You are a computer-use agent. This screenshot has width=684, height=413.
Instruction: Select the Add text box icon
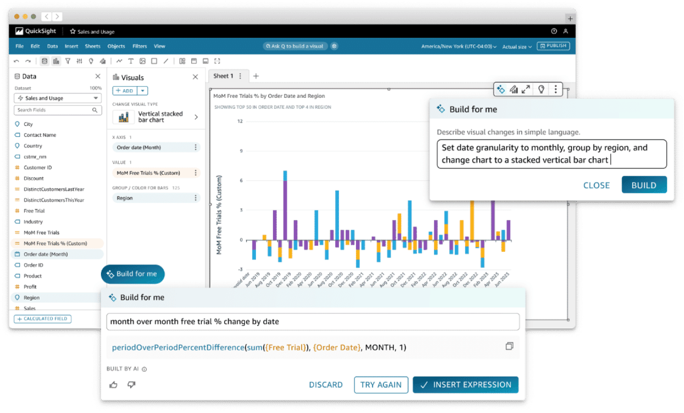click(x=131, y=61)
